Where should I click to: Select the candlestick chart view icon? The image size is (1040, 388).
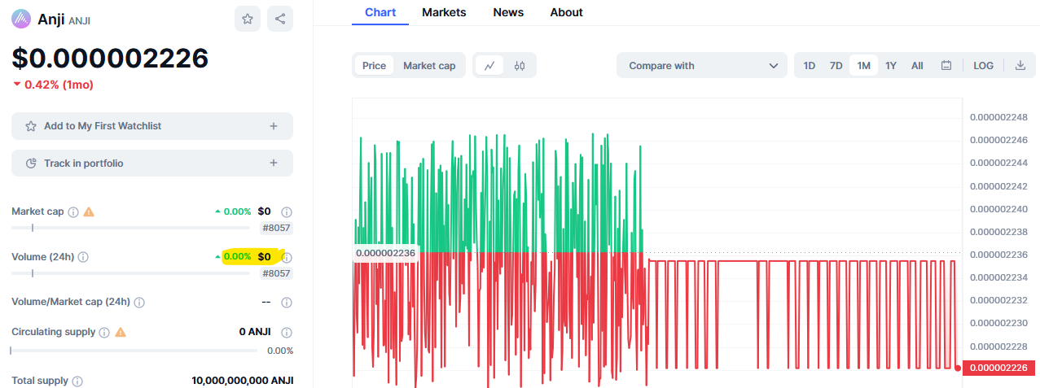(520, 66)
